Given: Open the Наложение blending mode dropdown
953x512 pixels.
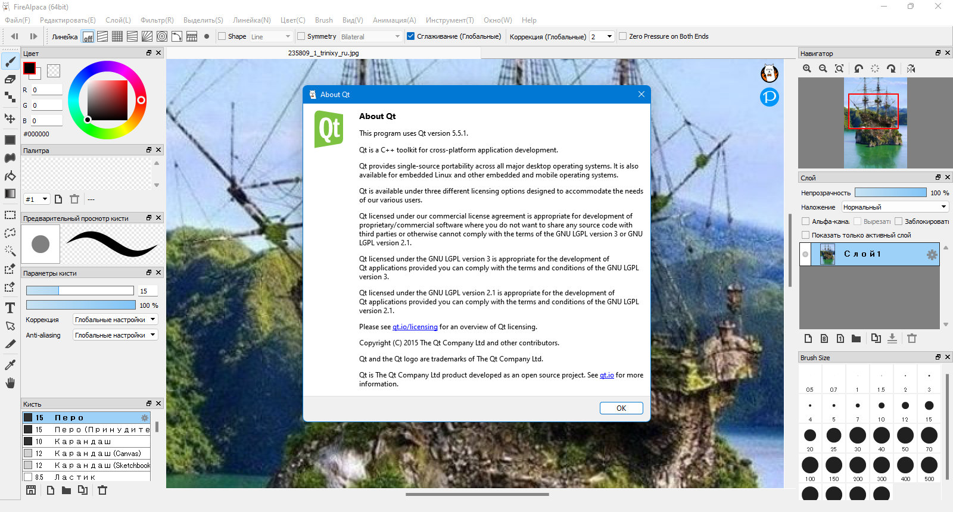Looking at the screenshot, I should click(x=895, y=207).
